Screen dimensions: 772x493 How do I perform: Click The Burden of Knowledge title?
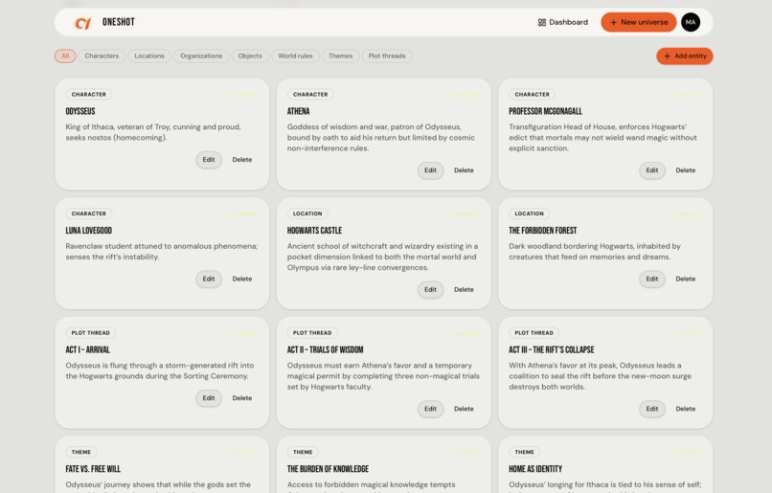tap(328, 469)
